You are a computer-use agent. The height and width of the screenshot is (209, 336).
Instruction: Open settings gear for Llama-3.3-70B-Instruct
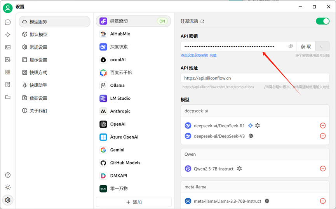point(267,201)
